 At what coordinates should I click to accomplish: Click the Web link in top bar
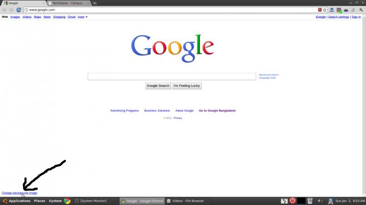(5, 17)
